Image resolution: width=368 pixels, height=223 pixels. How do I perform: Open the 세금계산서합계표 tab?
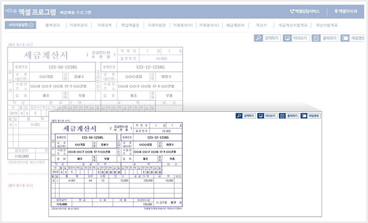pyautogui.click(x=293, y=25)
